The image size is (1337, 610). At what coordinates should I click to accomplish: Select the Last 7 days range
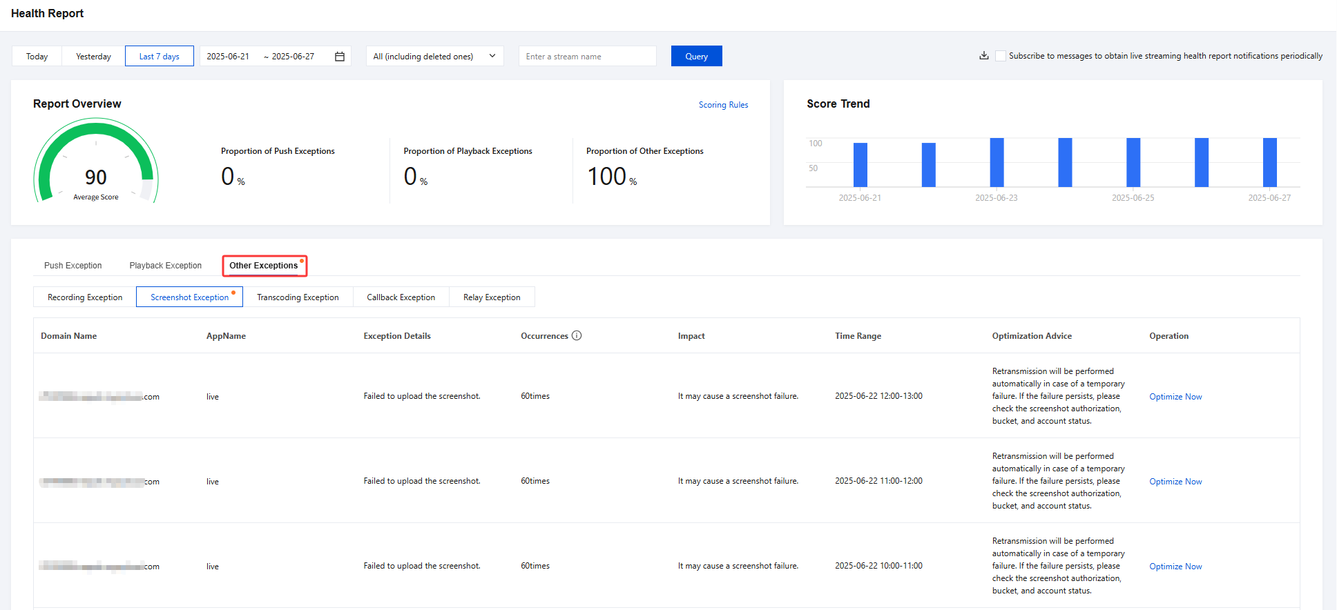point(159,57)
